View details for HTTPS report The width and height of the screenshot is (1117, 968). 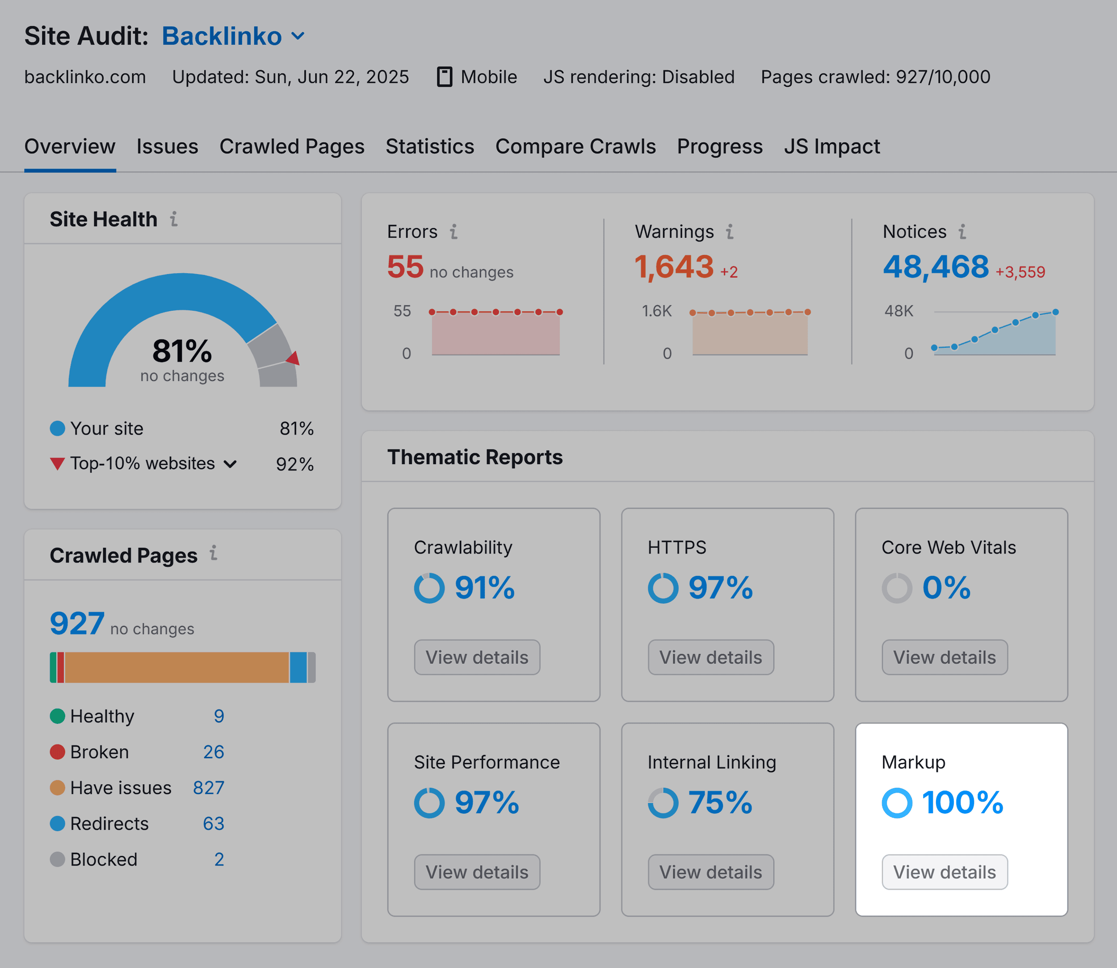[x=711, y=657]
